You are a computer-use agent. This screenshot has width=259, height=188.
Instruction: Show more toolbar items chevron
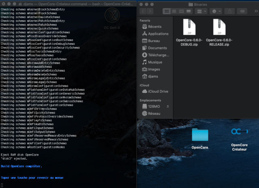[x=256, y=11]
